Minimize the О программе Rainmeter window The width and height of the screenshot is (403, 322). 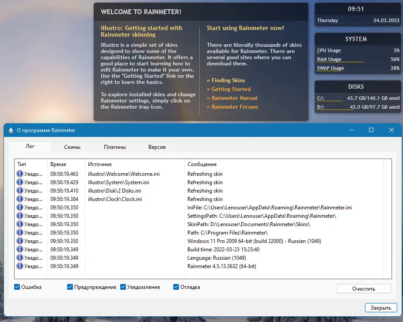(351, 130)
